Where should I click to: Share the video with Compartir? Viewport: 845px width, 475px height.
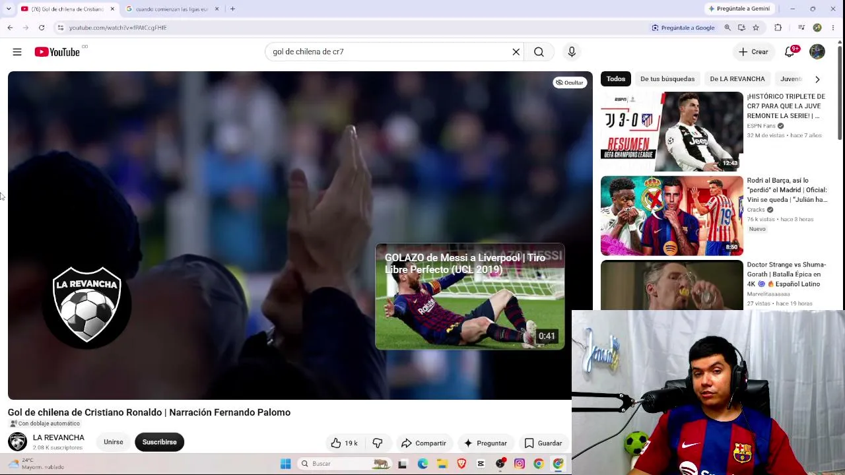(424, 443)
